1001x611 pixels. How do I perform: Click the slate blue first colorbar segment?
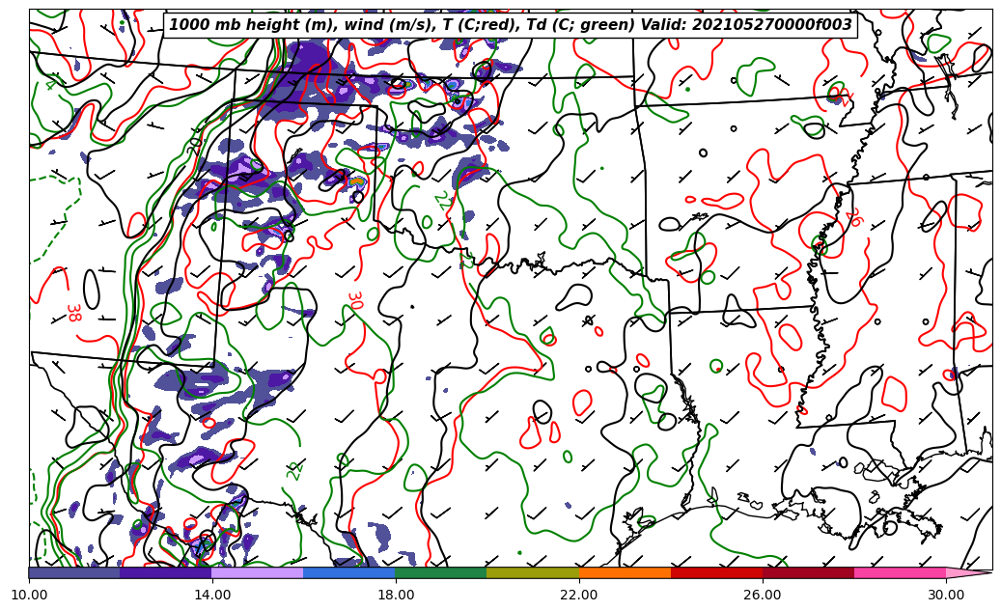pos(74,572)
